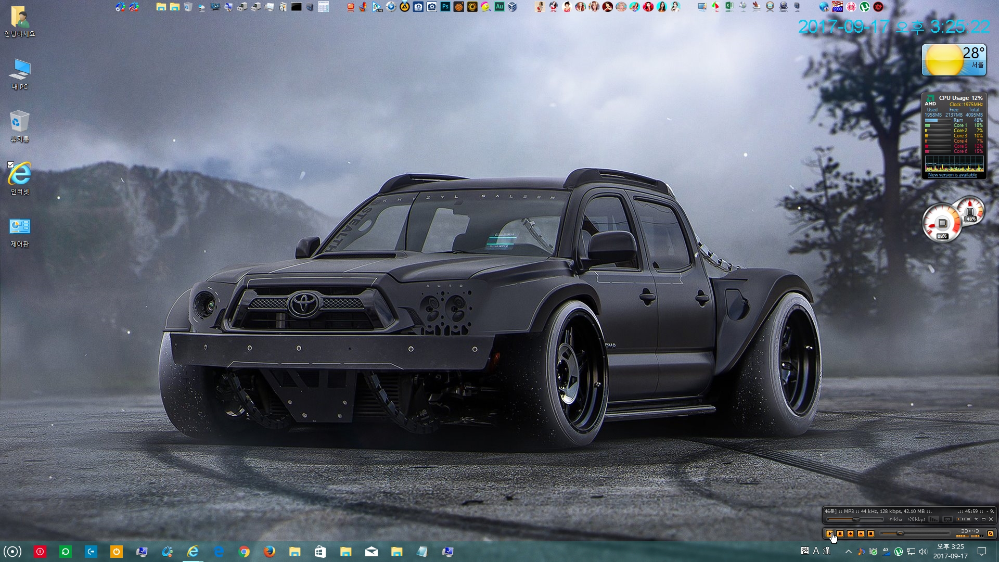Stop playback in the music player
Image resolution: width=999 pixels, height=562 pixels.
coord(870,533)
